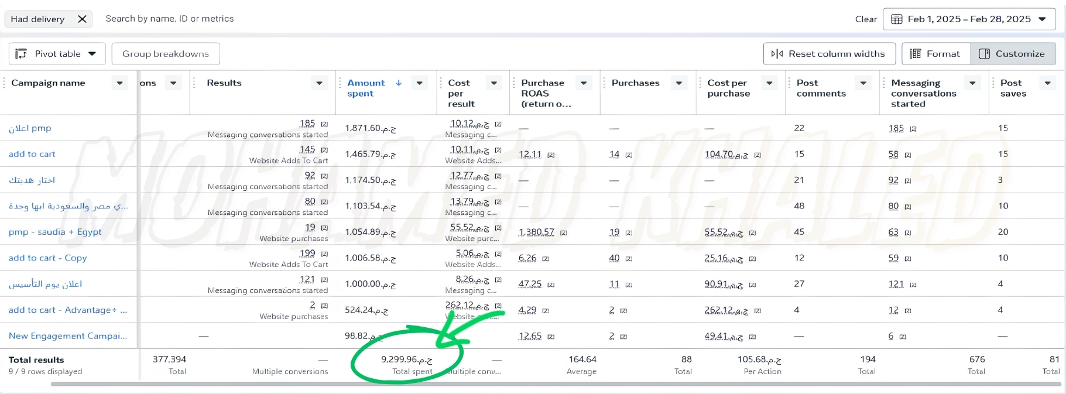Image resolution: width=1066 pixels, height=394 pixels.
Task: Click the horizontal scrollbar below the table
Action: click(x=556, y=385)
